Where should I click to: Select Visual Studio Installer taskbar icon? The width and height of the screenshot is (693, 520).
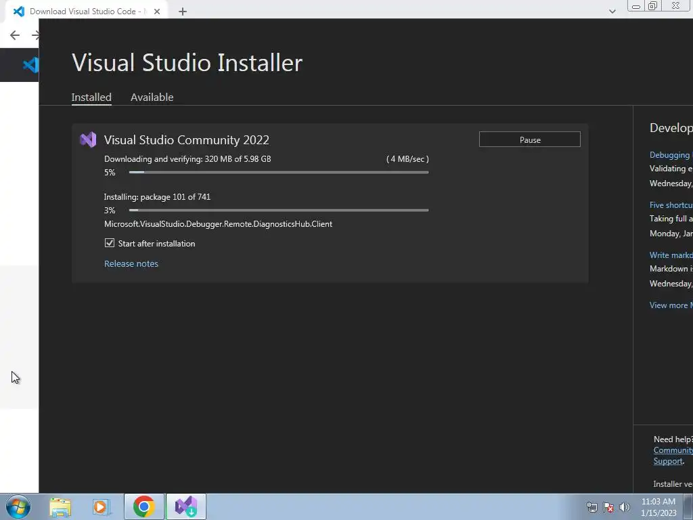point(186,506)
